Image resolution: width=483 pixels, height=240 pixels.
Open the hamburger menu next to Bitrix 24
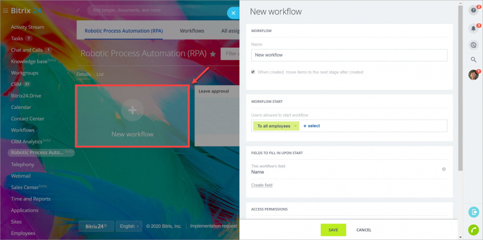tap(5, 11)
